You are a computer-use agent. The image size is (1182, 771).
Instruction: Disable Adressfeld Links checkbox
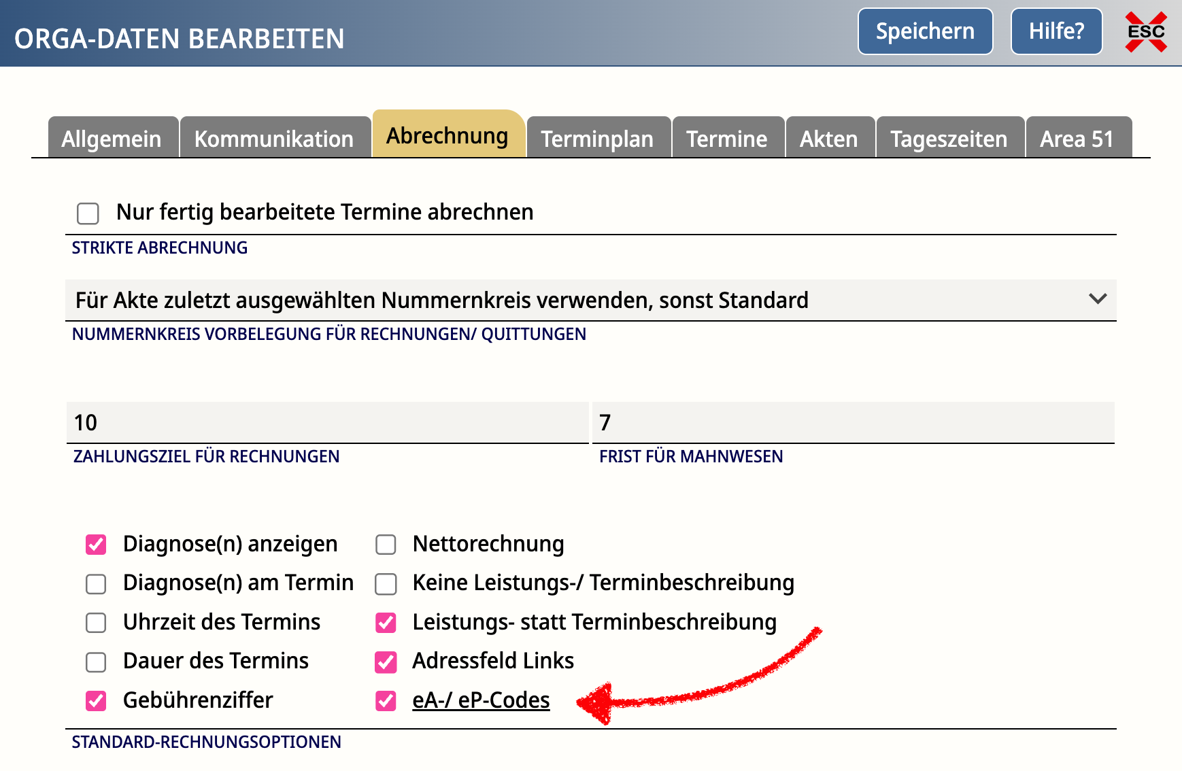[x=386, y=662]
